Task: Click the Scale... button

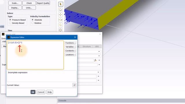Action: [x=15, y=3]
